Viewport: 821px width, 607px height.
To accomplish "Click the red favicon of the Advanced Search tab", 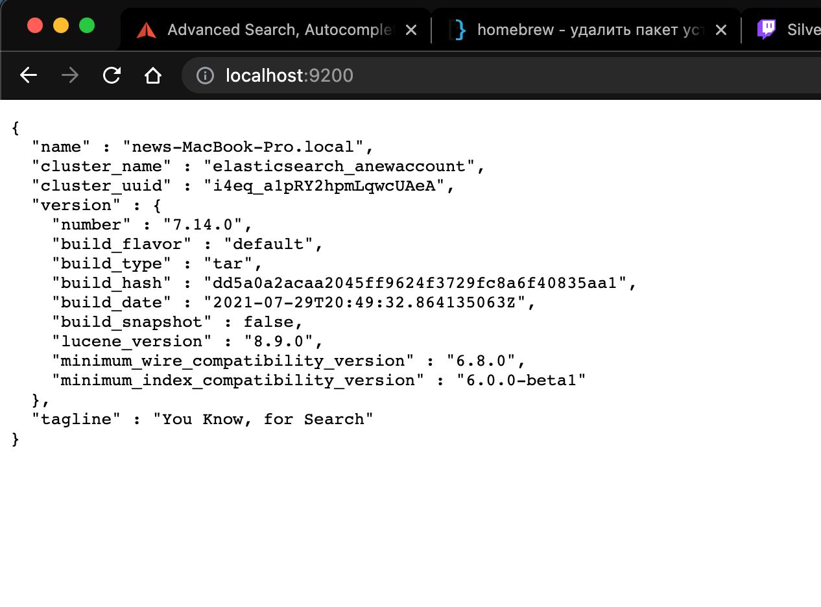I will (x=147, y=30).
